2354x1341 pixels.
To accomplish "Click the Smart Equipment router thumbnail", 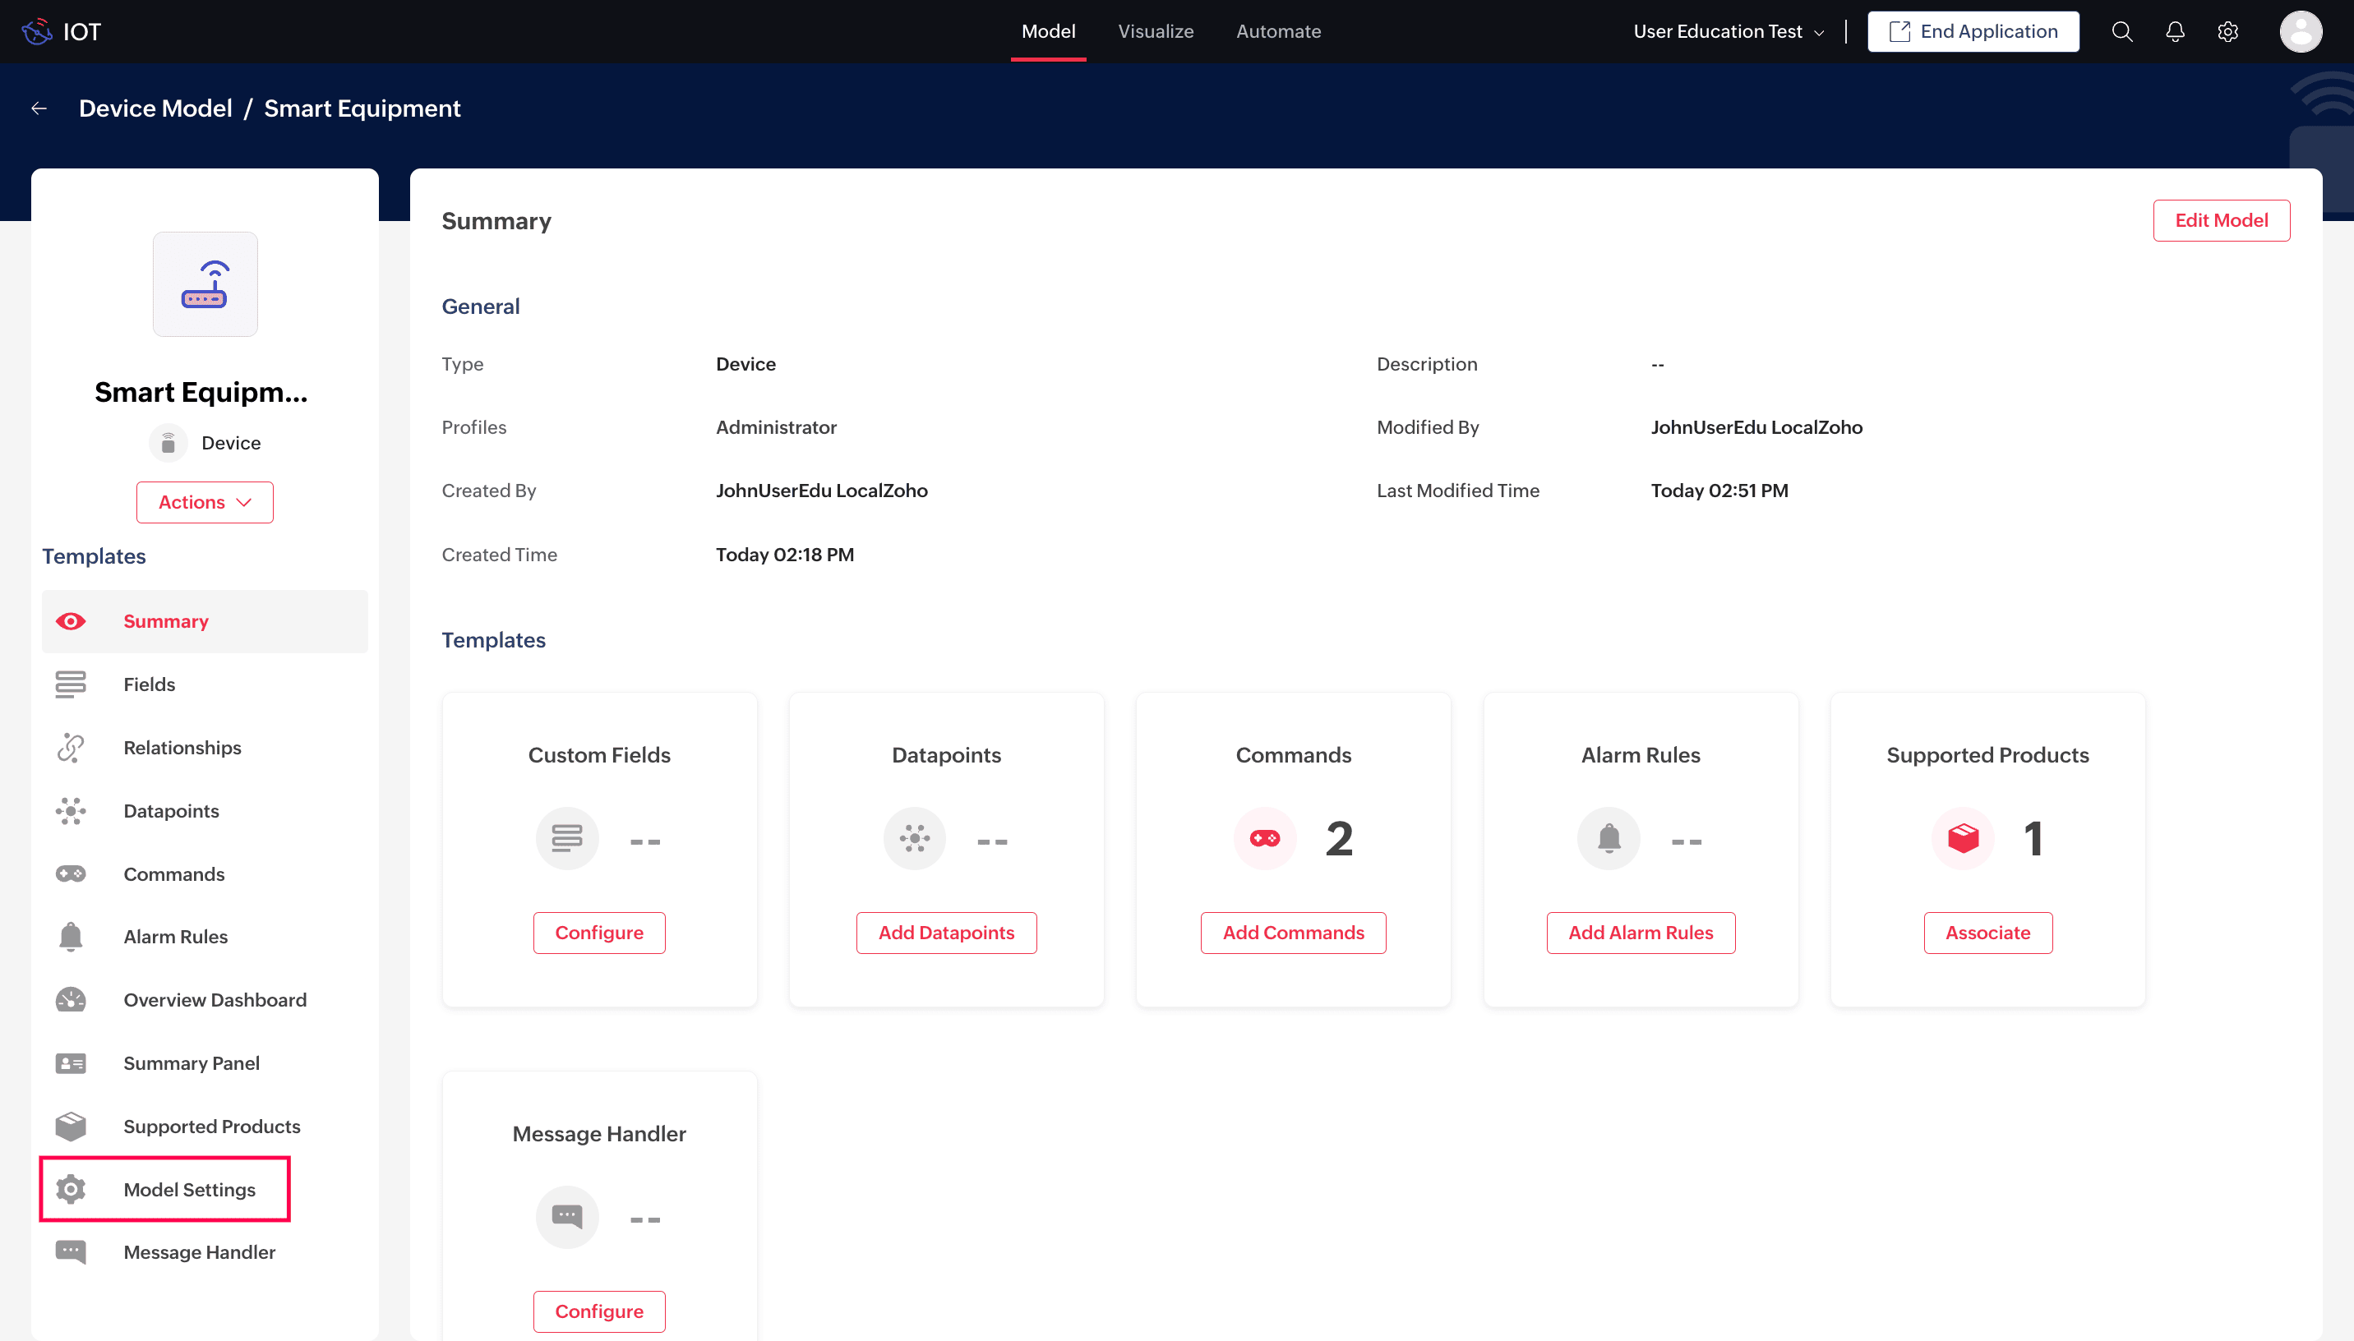I will pos(205,284).
